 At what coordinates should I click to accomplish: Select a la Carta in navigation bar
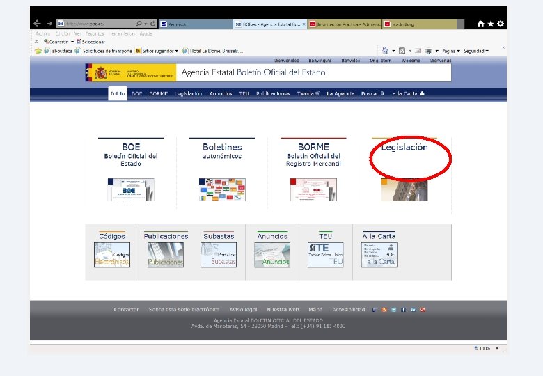(x=408, y=93)
